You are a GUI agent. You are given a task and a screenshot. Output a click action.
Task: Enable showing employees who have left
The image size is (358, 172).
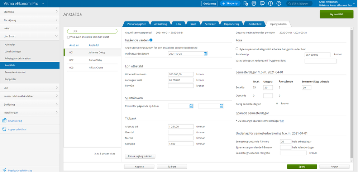point(69,37)
